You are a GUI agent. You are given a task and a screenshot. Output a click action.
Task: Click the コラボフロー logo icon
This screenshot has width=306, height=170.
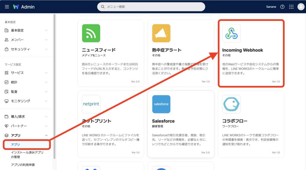click(232, 104)
